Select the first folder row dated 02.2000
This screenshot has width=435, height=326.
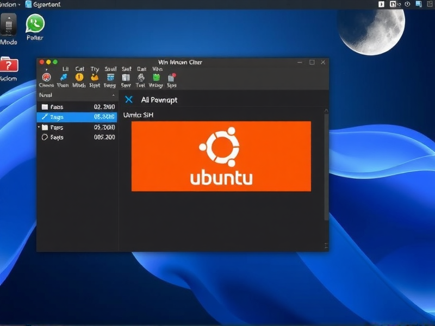tap(77, 107)
